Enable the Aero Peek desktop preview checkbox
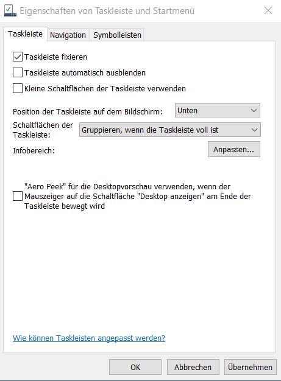The height and width of the screenshot is (381, 281). [x=18, y=196]
